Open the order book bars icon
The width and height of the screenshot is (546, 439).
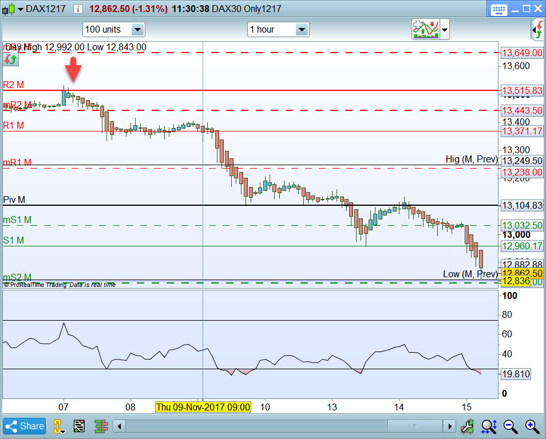tap(101, 426)
